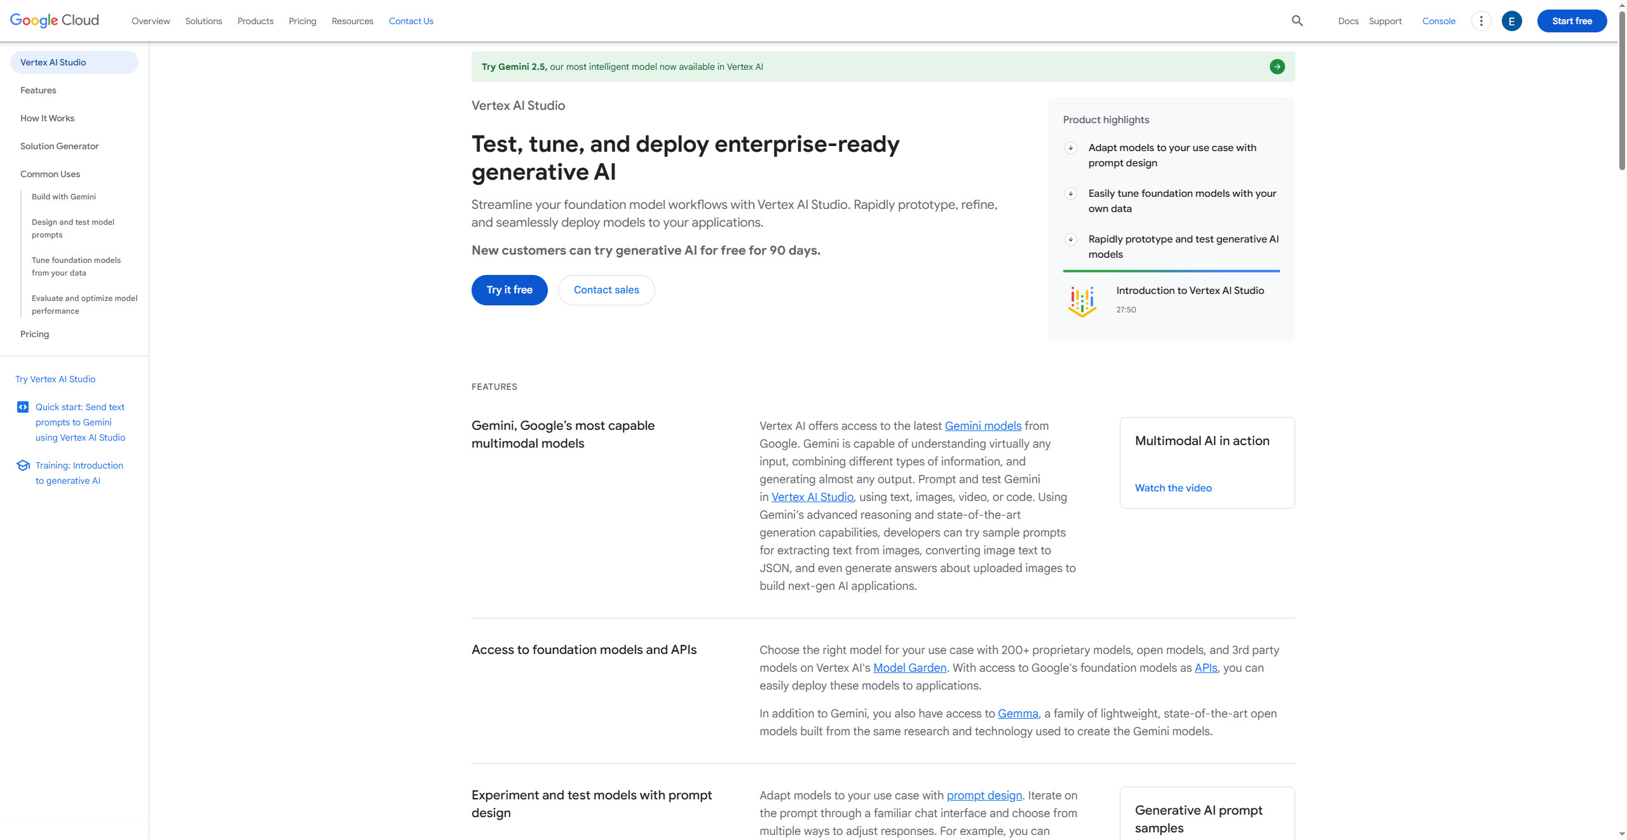Click the Google Cloud logo
The width and height of the screenshot is (1627, 840).
[x=55, y=20]
